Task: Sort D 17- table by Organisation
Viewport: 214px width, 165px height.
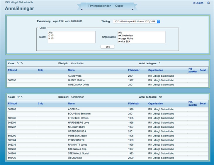Action: pyautogui.click(x=156, y=70)
